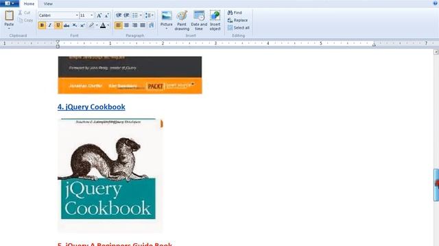Image resolution: width=439 pixels, height=246 pixels.
Task: Start a bulleted list
Action: (135, 15)
